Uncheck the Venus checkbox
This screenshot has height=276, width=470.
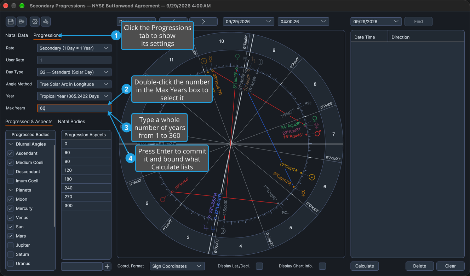coord(11,218)
